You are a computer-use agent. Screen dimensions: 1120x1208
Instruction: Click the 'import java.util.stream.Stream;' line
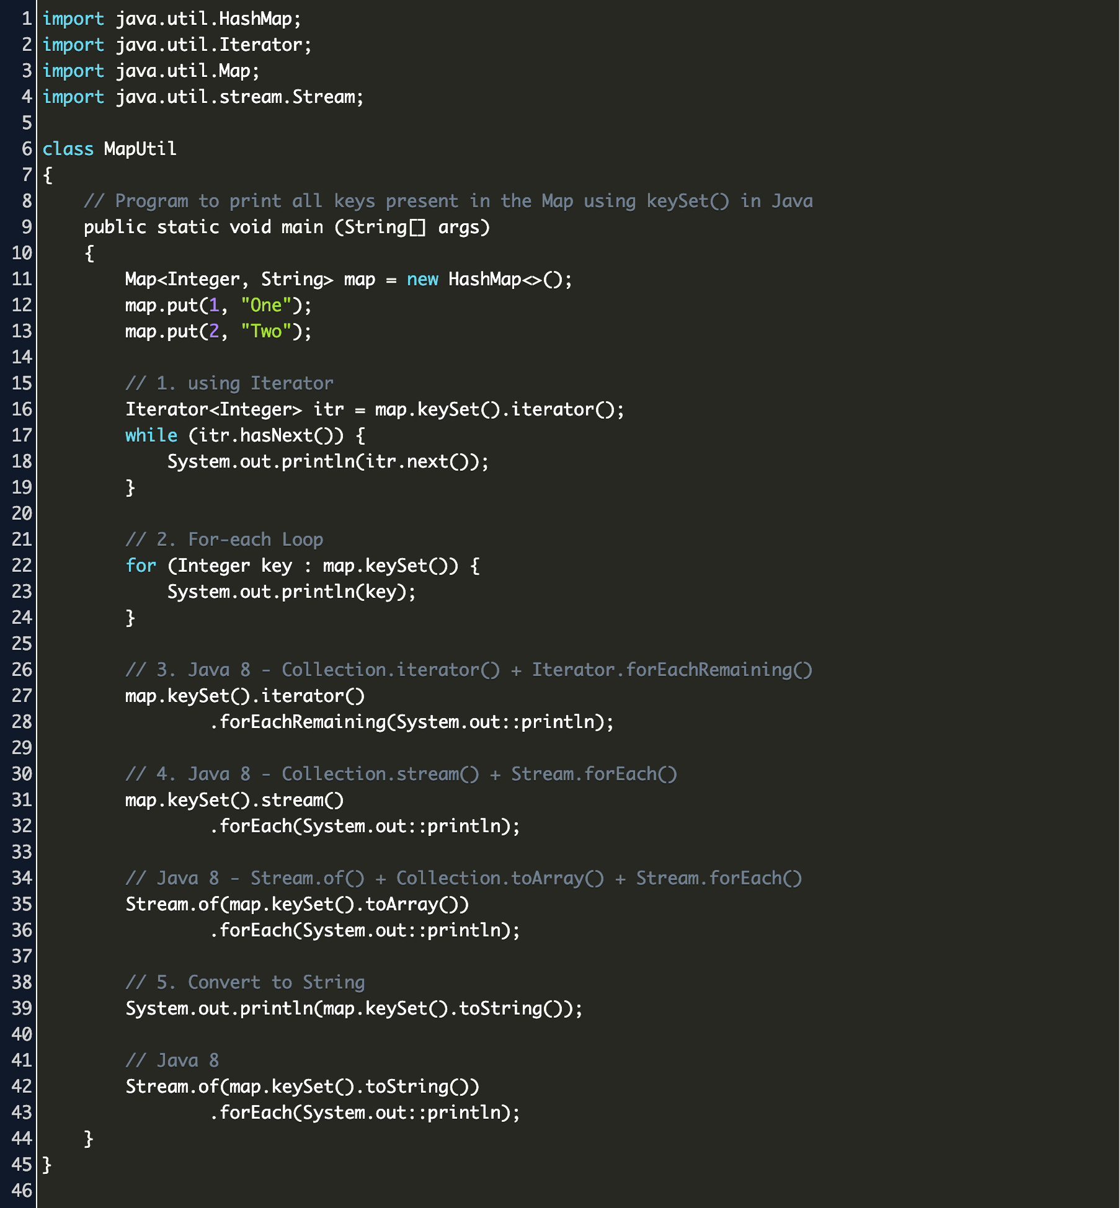203,97
